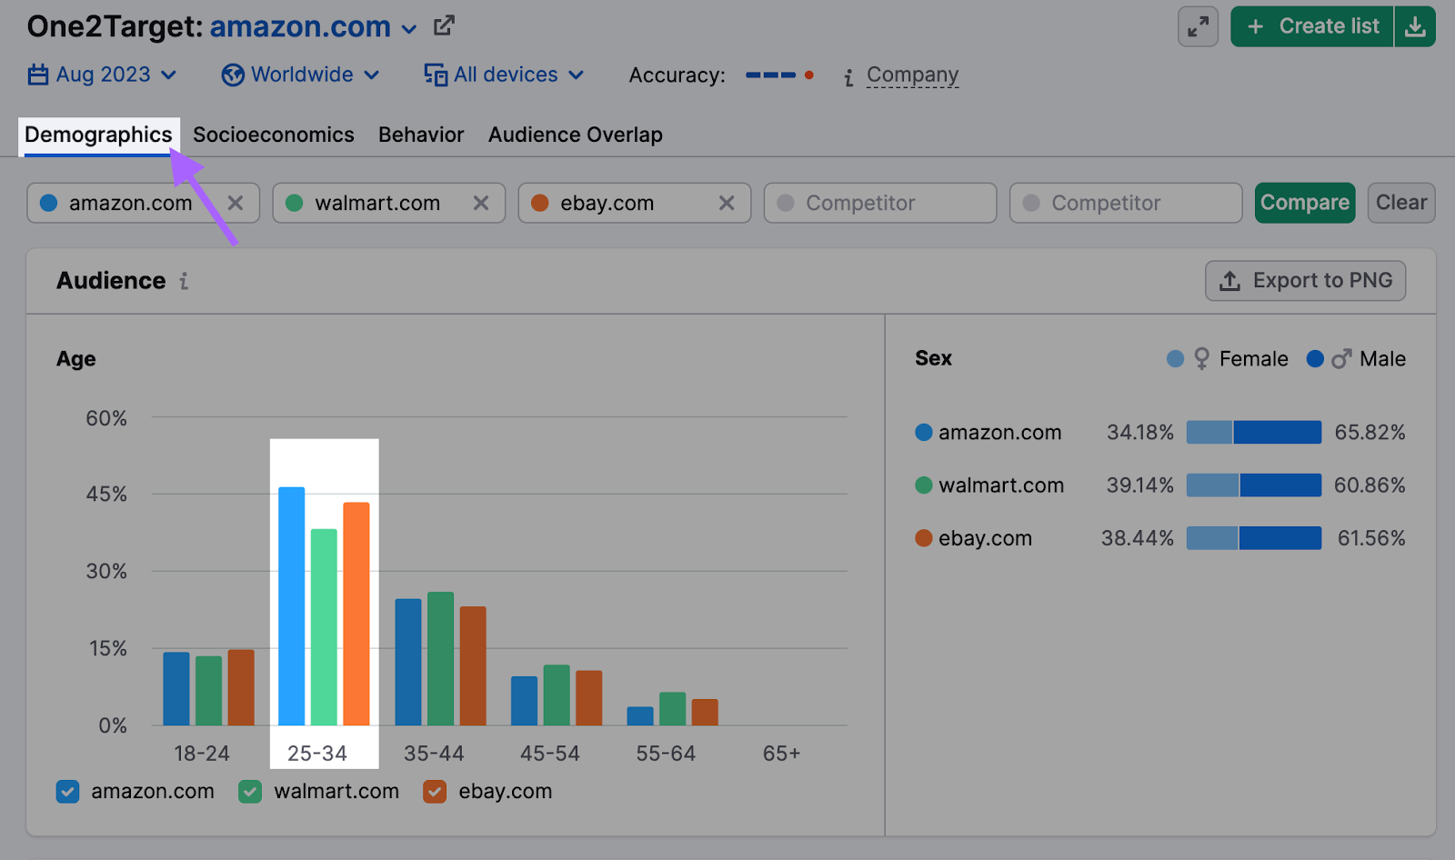This screenshot has width=1455, height=860.
Task: Uncheck walmart.com legend checkbox
Action: point(250,792)
